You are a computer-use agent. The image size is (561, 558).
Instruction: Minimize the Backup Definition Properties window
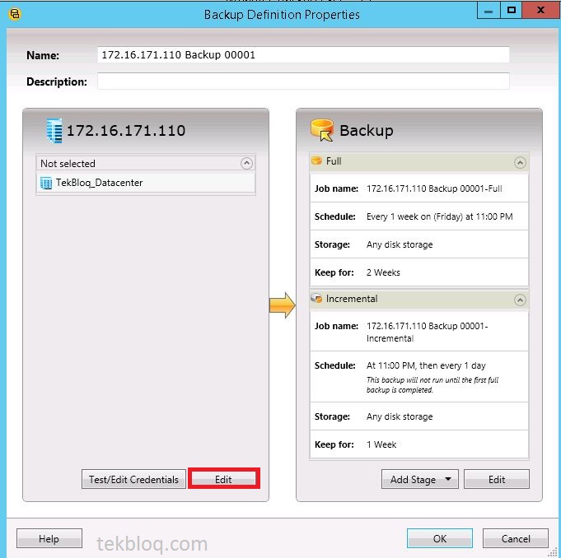(489, 11)
